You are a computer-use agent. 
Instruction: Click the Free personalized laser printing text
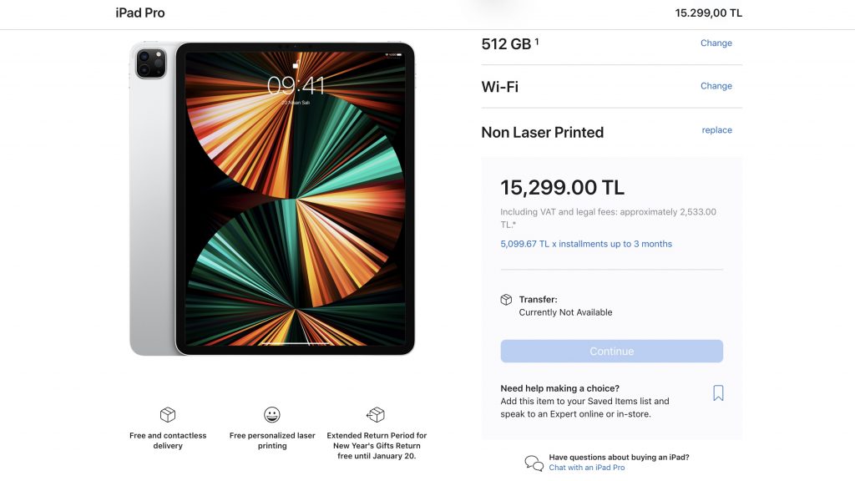point(272,441)
